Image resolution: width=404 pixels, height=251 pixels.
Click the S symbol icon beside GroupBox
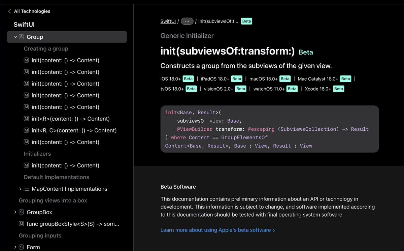(21, 212)
